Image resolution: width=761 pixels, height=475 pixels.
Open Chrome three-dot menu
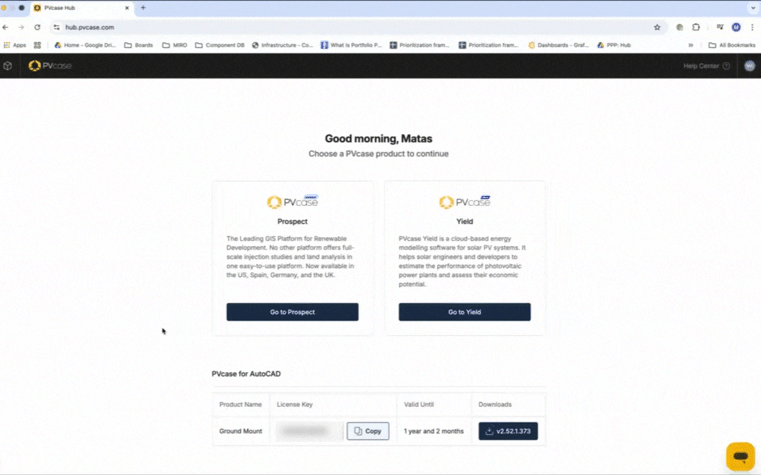click(752, 27)
